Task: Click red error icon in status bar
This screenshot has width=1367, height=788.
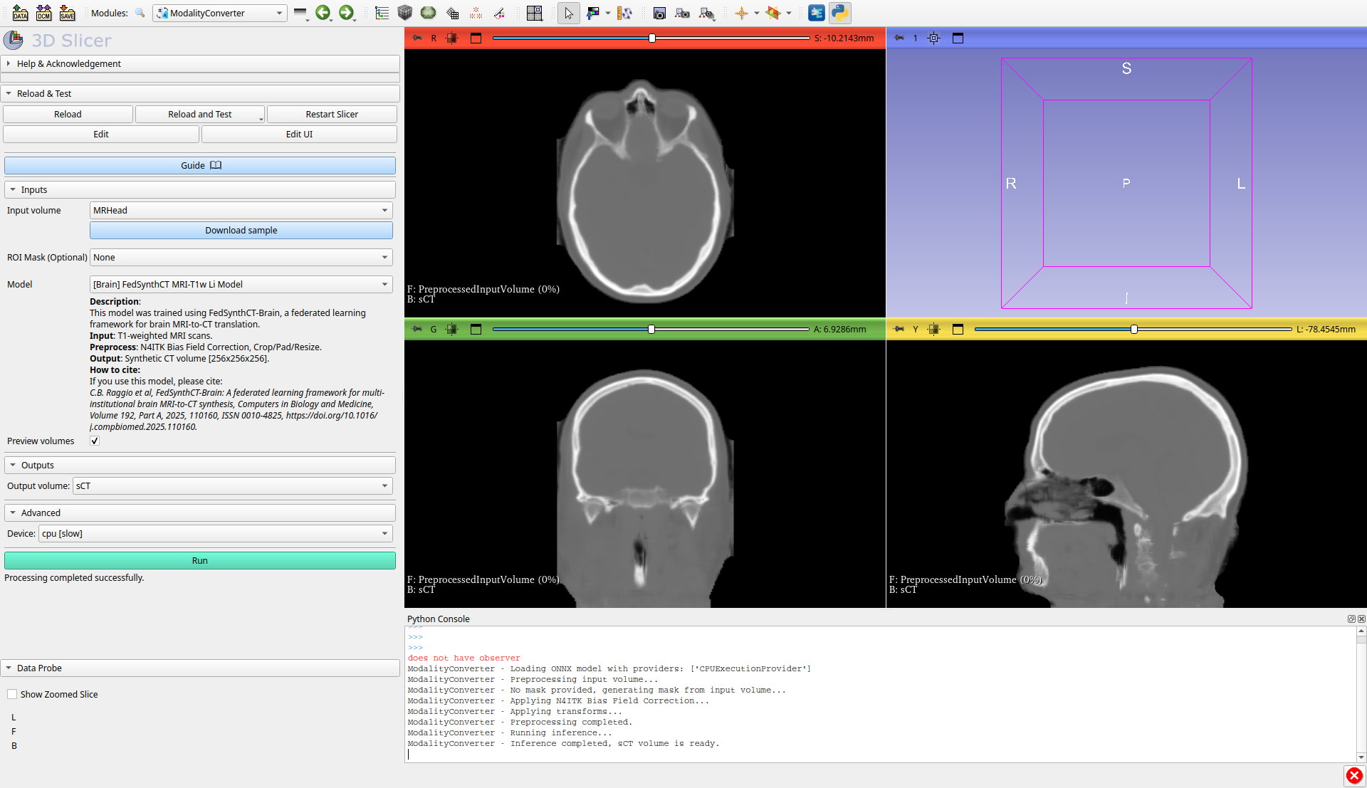Action: click(x=1354, y=776)
